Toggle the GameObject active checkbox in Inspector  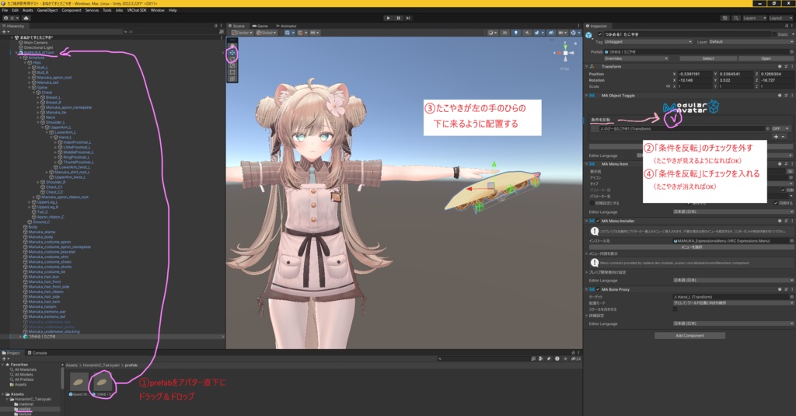click(600, 34)
